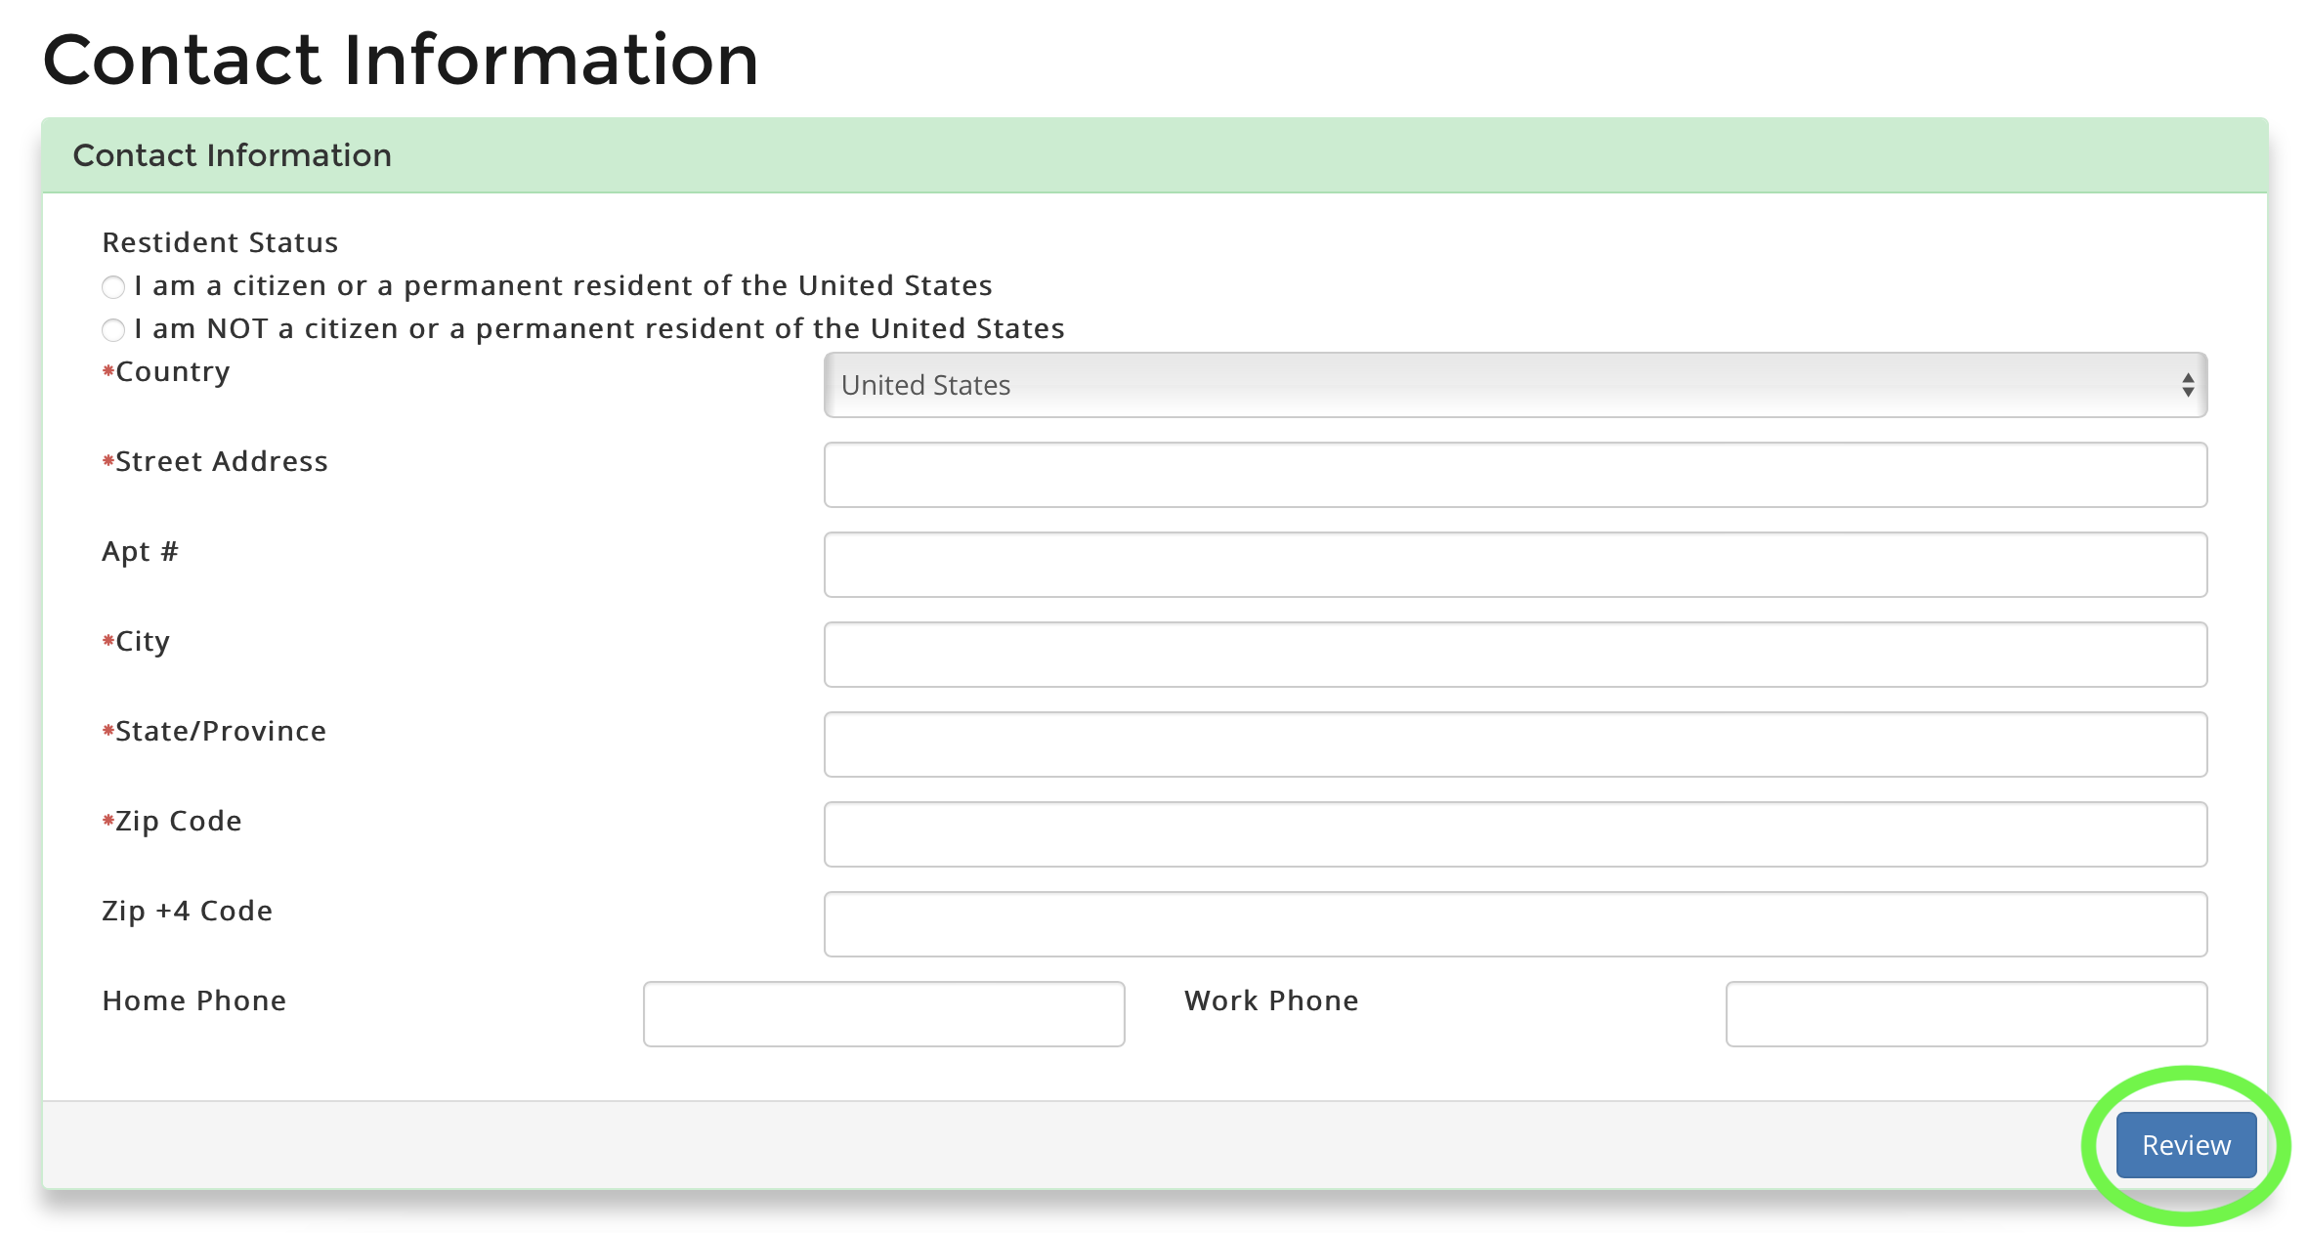Click the State/Province input field
Screen dimensions: 2308x1233
point(1515,744)
